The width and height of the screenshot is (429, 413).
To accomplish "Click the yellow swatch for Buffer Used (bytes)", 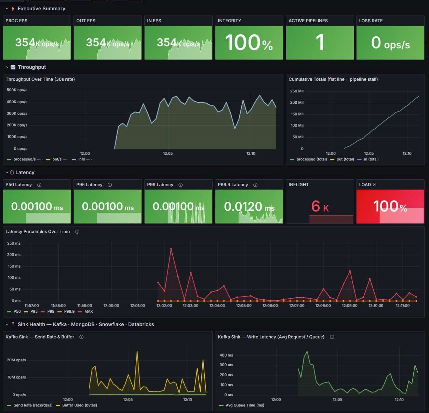I will click(x=58, y=405).
